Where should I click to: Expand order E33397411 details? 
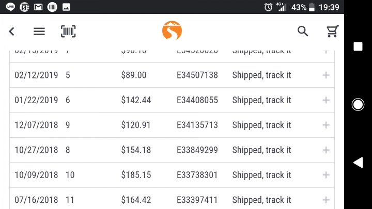pyautogui.click(x=326, y=200)
